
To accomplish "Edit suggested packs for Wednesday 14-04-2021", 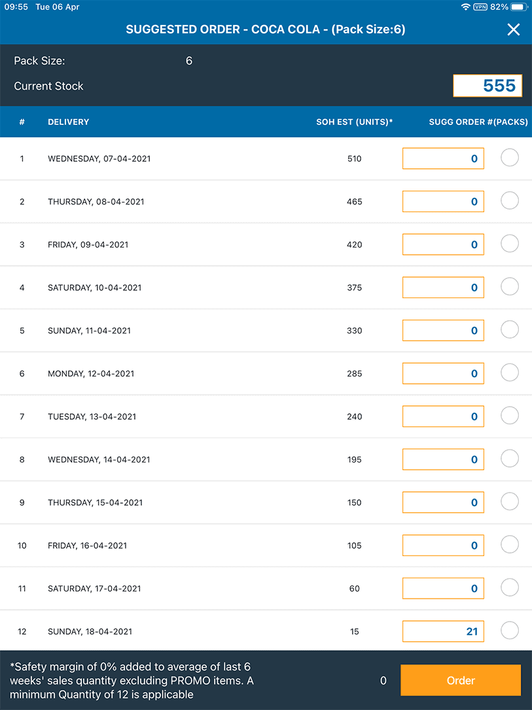I will [444, 460].
